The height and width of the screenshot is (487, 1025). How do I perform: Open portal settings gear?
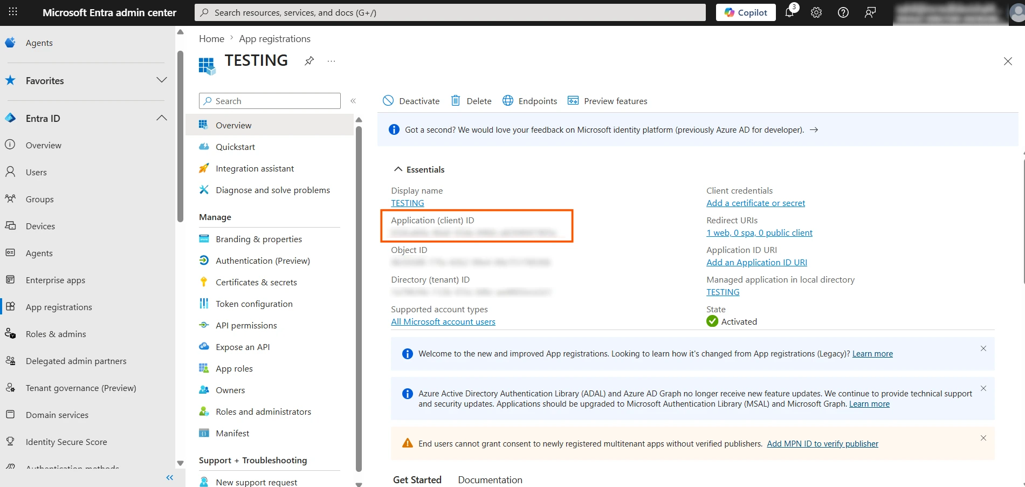pos(816,12)
